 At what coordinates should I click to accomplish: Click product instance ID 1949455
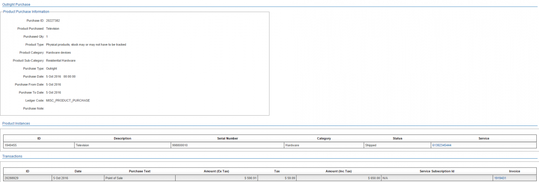click(x=11, y=145)
